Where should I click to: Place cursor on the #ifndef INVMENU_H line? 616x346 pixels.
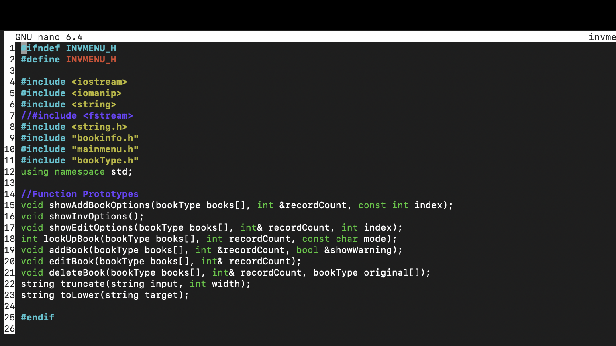tap(68, 48)
